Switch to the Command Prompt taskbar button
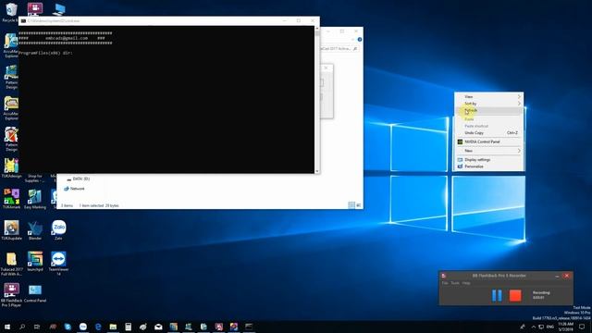 pos(249,327)
